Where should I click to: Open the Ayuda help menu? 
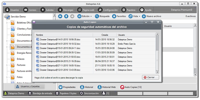[145, 10]
